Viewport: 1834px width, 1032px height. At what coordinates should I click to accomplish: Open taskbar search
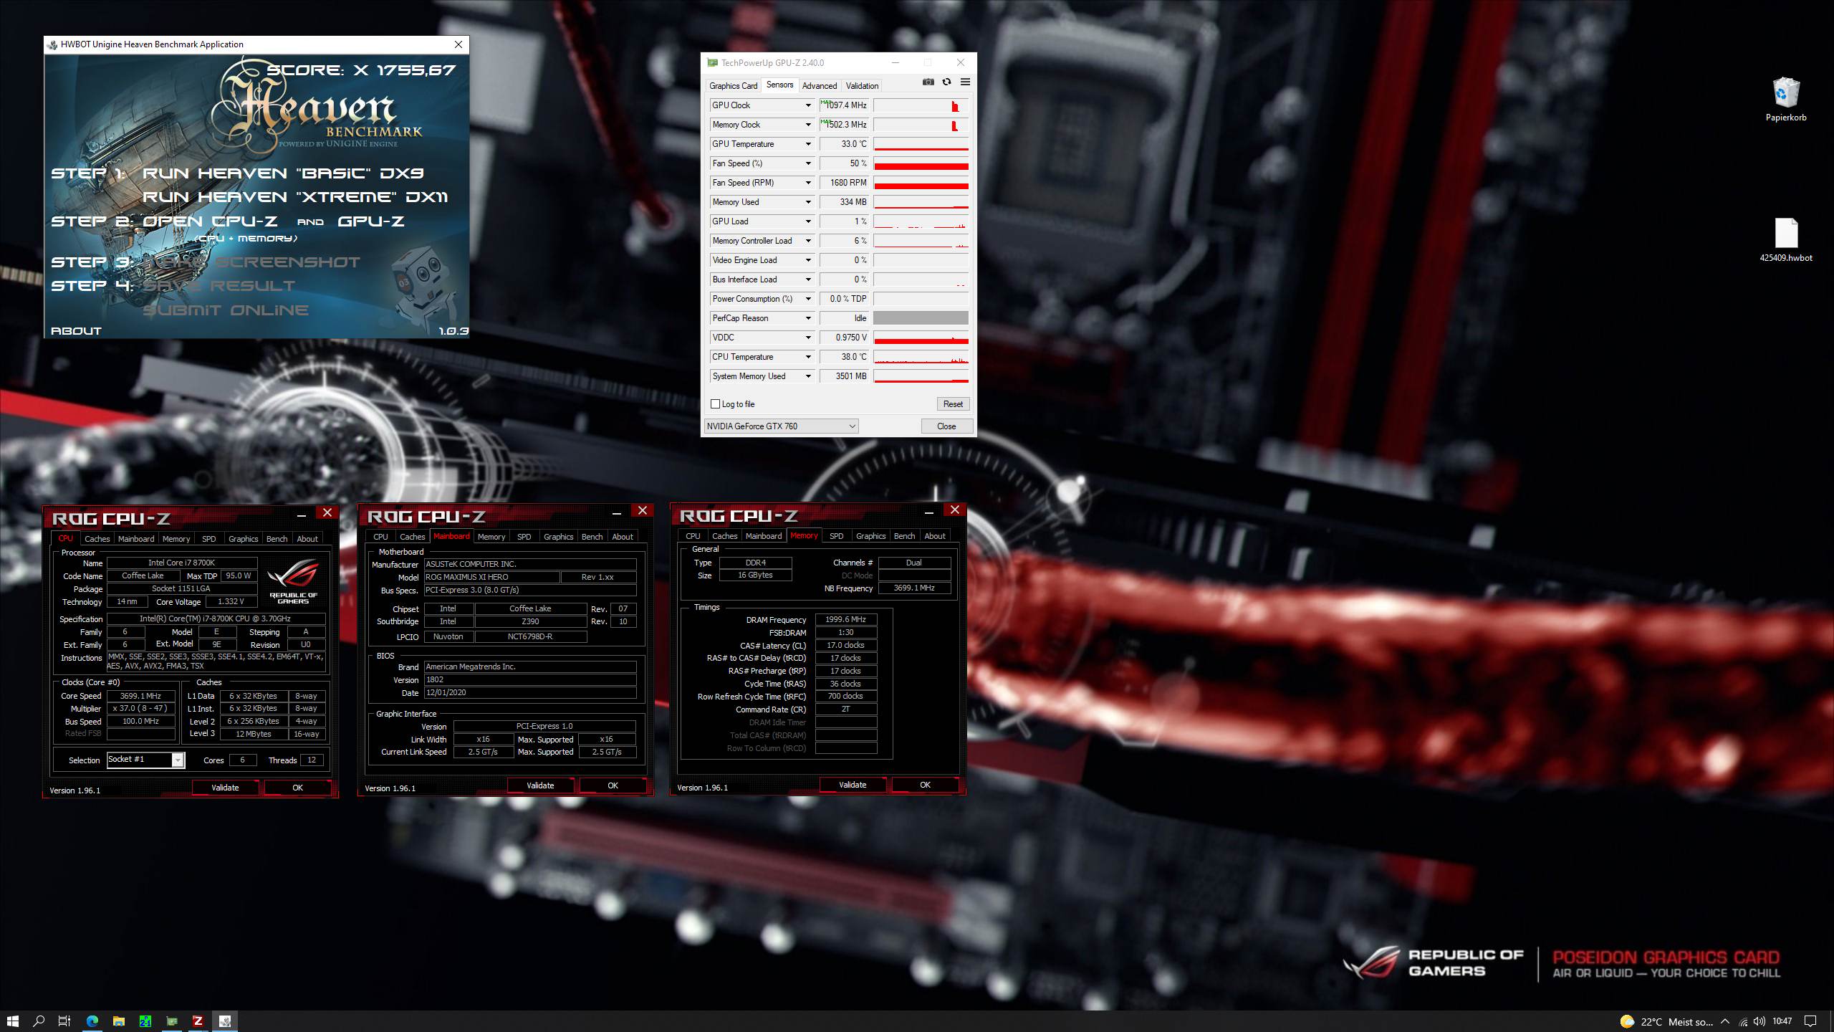pos(39,1021)
